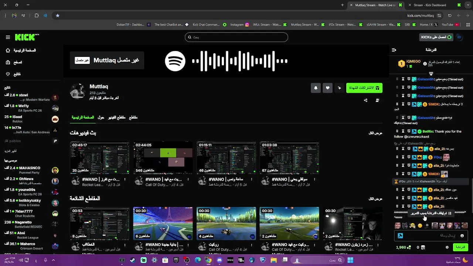
Task: Show hidden system tray icons
Action: [x=53, y=260]
